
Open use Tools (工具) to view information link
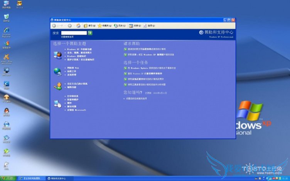click(147, 85)
